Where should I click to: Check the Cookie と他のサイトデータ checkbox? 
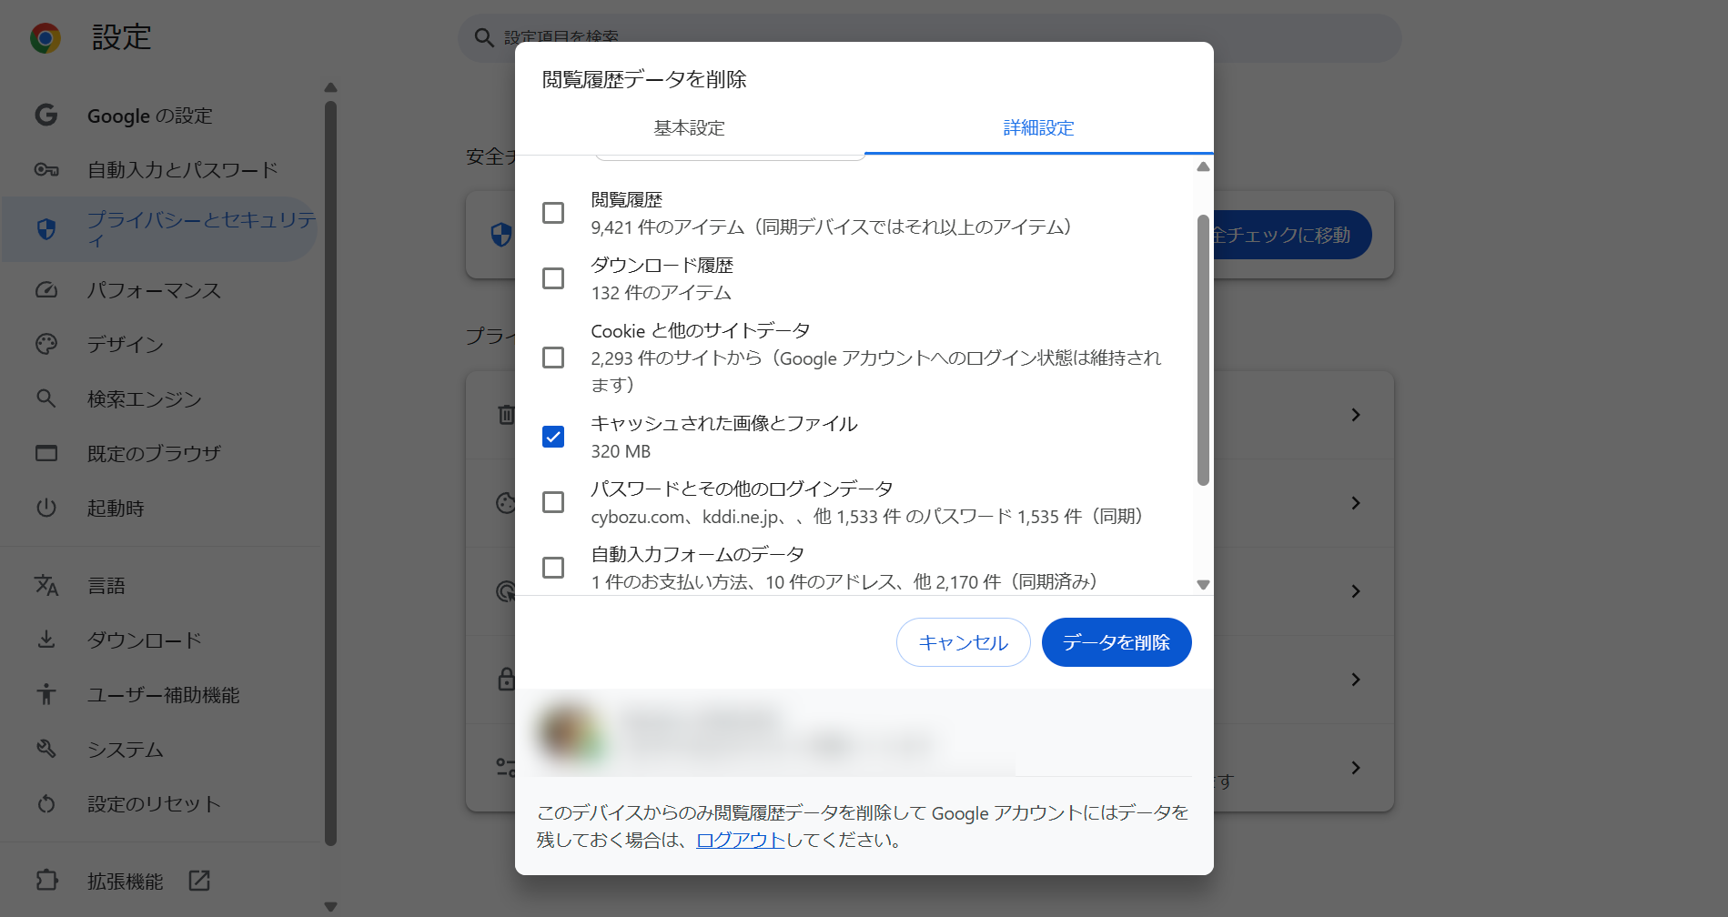[x=553, y=358]
